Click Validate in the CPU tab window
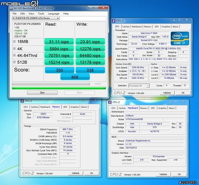The image size is (199, 185). [x=167, y=93]
